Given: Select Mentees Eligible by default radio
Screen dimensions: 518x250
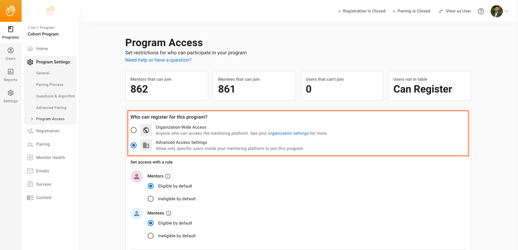Looking at the screenshot, I should (151, 223).
